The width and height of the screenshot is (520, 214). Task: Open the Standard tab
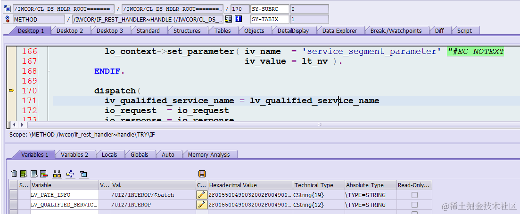(x=148, y=31)
